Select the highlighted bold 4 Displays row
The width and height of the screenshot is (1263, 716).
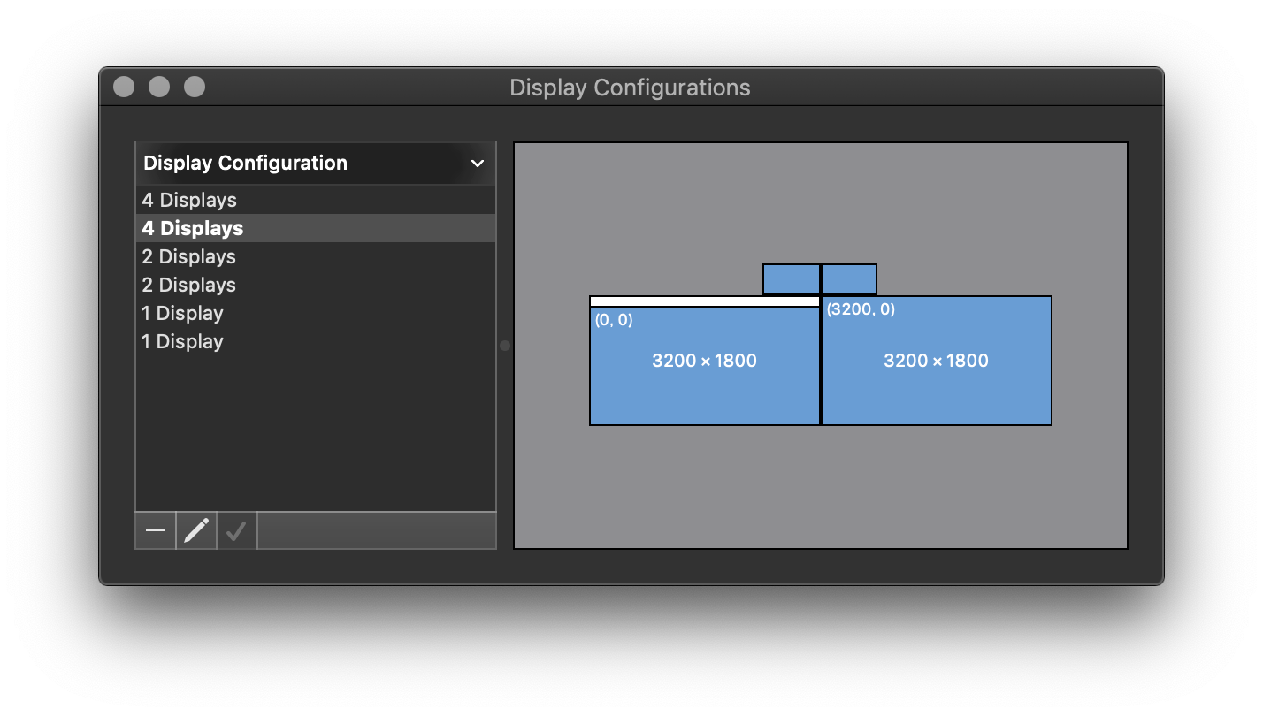(x=316, y=228)
